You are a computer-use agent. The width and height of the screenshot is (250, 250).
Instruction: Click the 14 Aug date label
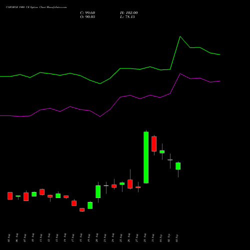pos(65,238)
